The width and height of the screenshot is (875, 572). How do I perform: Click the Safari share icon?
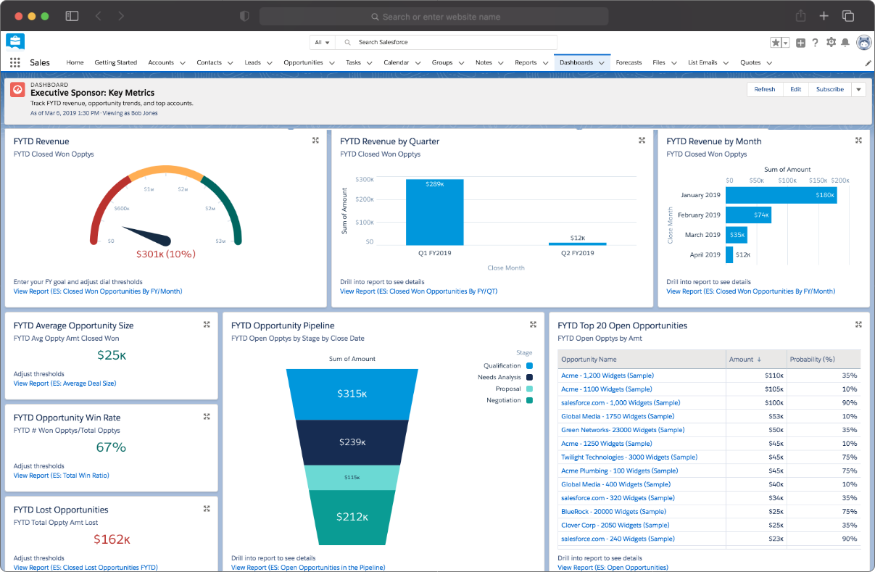pos(801,16)
